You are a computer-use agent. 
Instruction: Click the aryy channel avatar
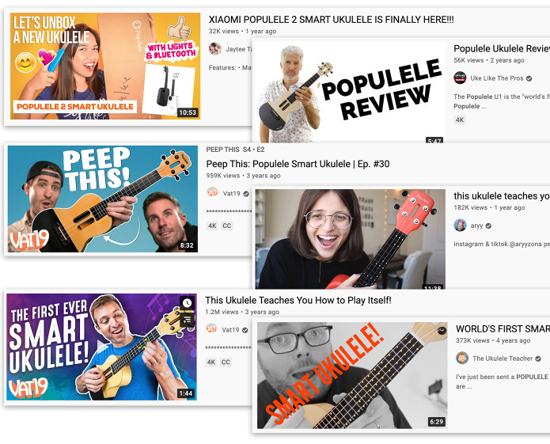coord(460,225)
